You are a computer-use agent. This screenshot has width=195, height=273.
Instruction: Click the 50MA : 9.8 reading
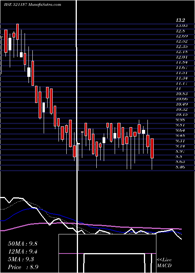23,244
